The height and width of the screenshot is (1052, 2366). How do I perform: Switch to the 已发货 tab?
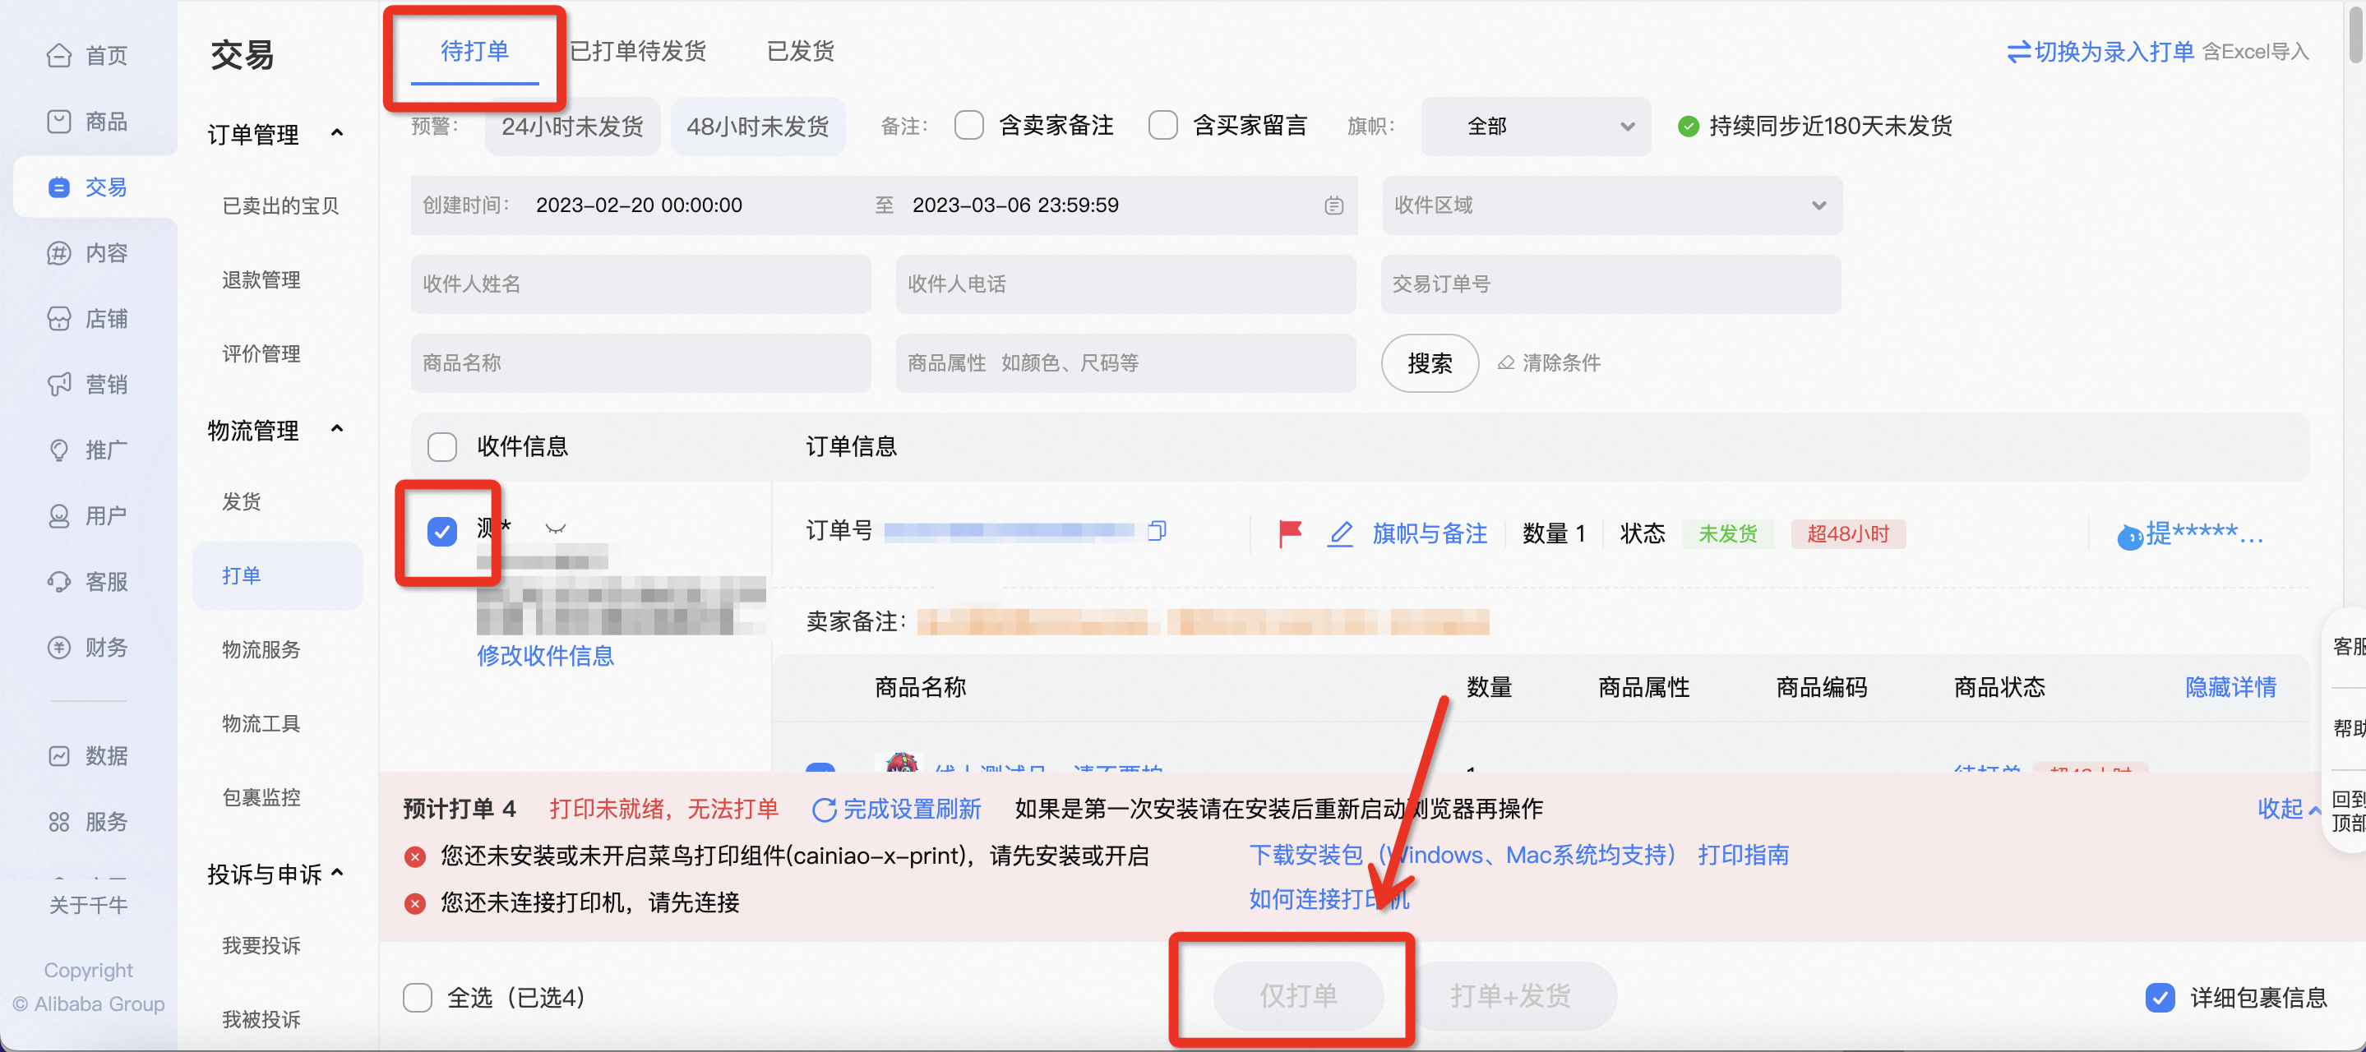801,52
